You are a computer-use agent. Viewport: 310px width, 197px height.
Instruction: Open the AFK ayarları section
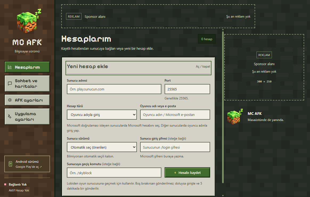(x=27, y=100)
